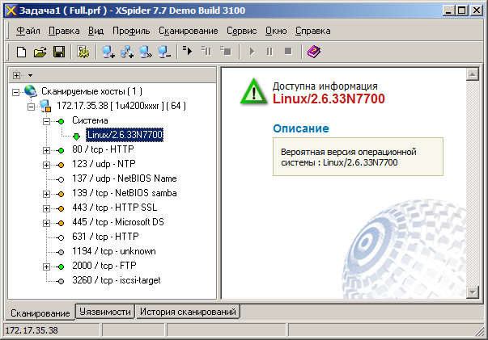
Task: Switch to the Уязвимости tab
Action: point(105,312)
